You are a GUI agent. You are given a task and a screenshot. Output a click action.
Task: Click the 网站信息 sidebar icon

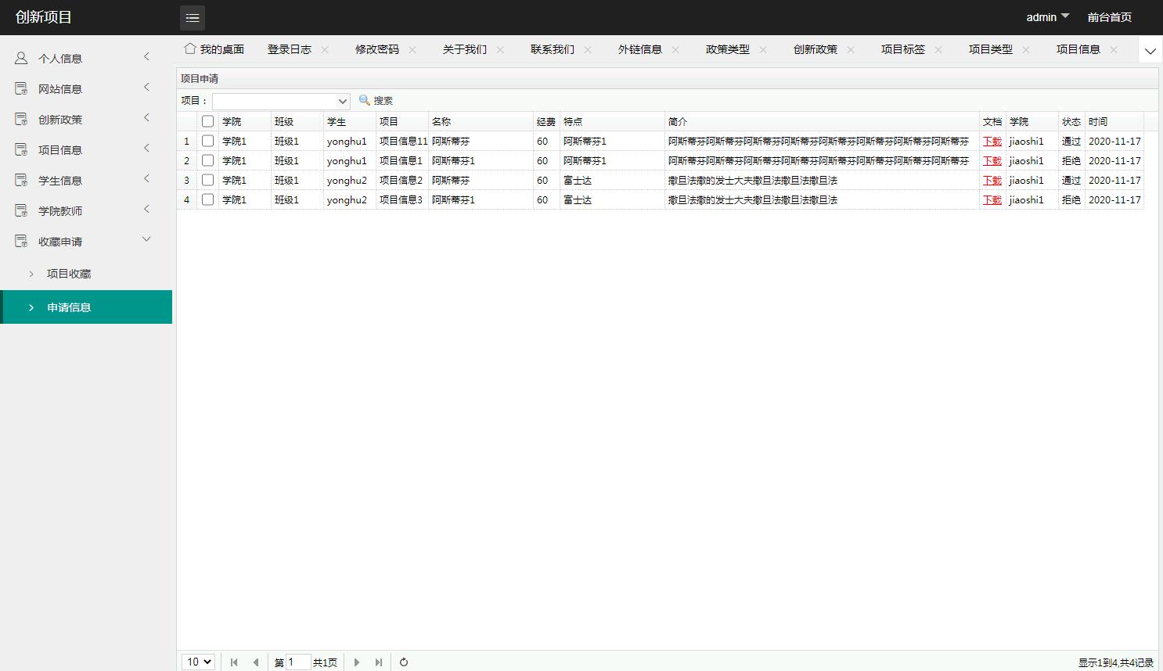[21, 88]
